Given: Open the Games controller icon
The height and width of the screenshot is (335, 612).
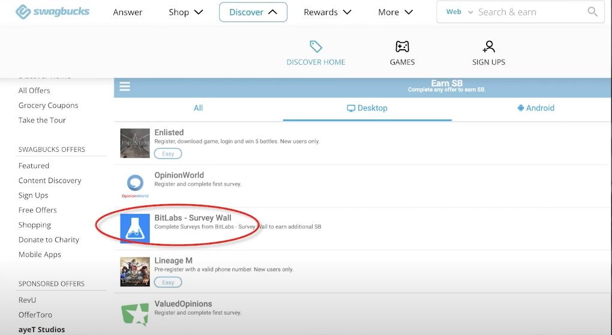Looking at the screenshot, I should click(x=402, y=47).
